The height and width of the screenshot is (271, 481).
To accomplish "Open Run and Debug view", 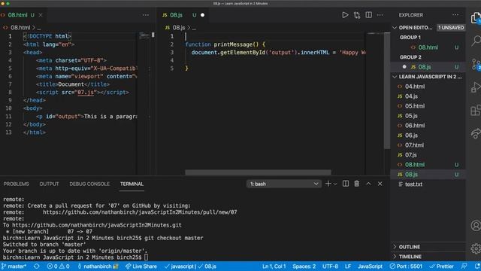I will [476, 87].
